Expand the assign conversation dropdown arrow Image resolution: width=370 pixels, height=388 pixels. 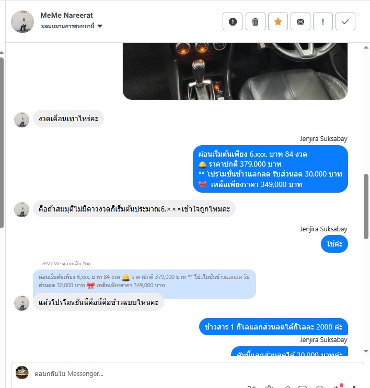coord(100,26)
